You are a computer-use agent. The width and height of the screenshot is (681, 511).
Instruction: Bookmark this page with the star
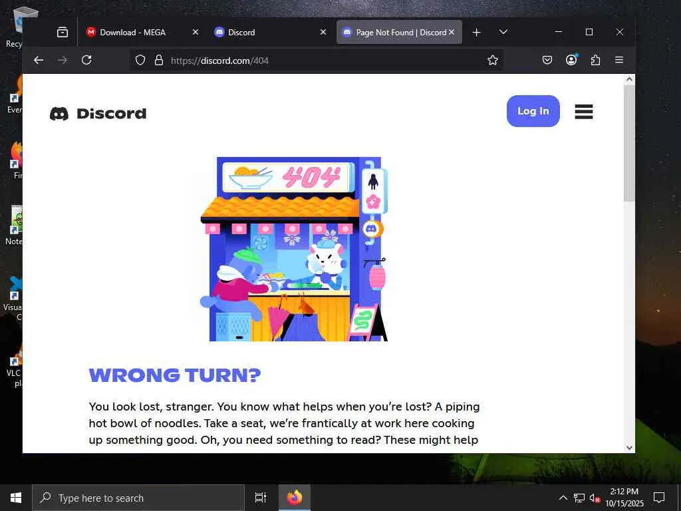[x=493, y=60]
